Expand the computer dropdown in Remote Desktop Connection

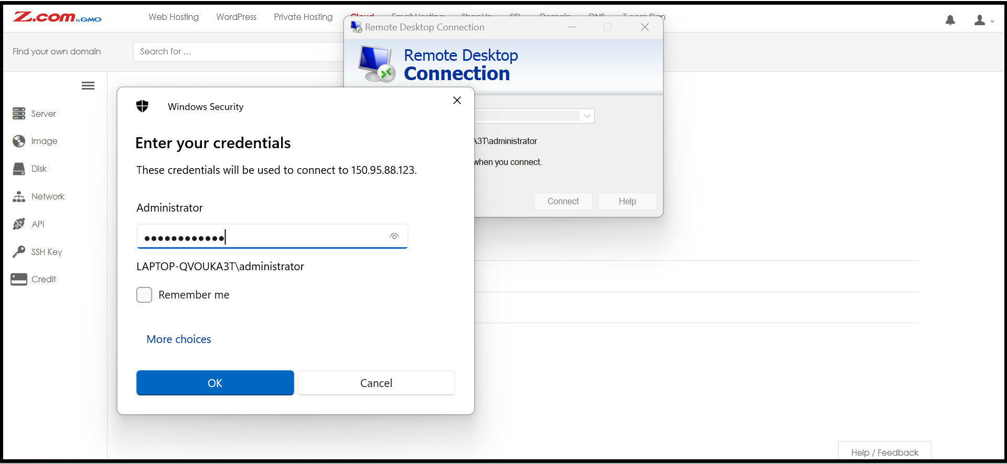pyautogui.click(x=587, y=116)
